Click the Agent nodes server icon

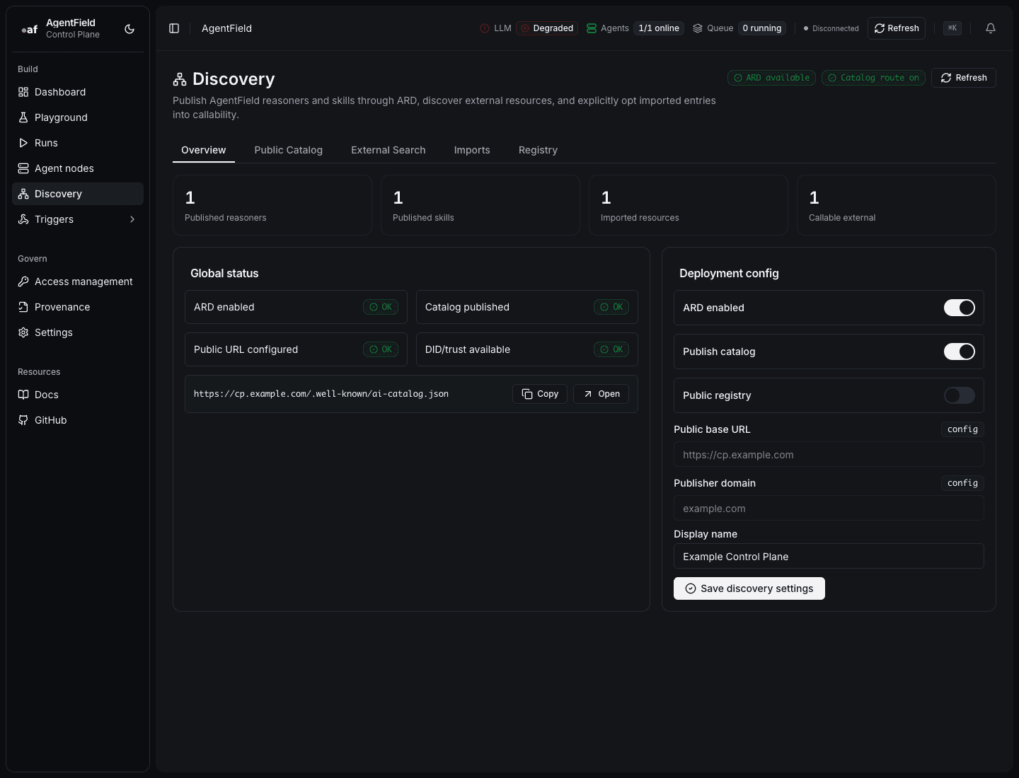coord(23,168)
